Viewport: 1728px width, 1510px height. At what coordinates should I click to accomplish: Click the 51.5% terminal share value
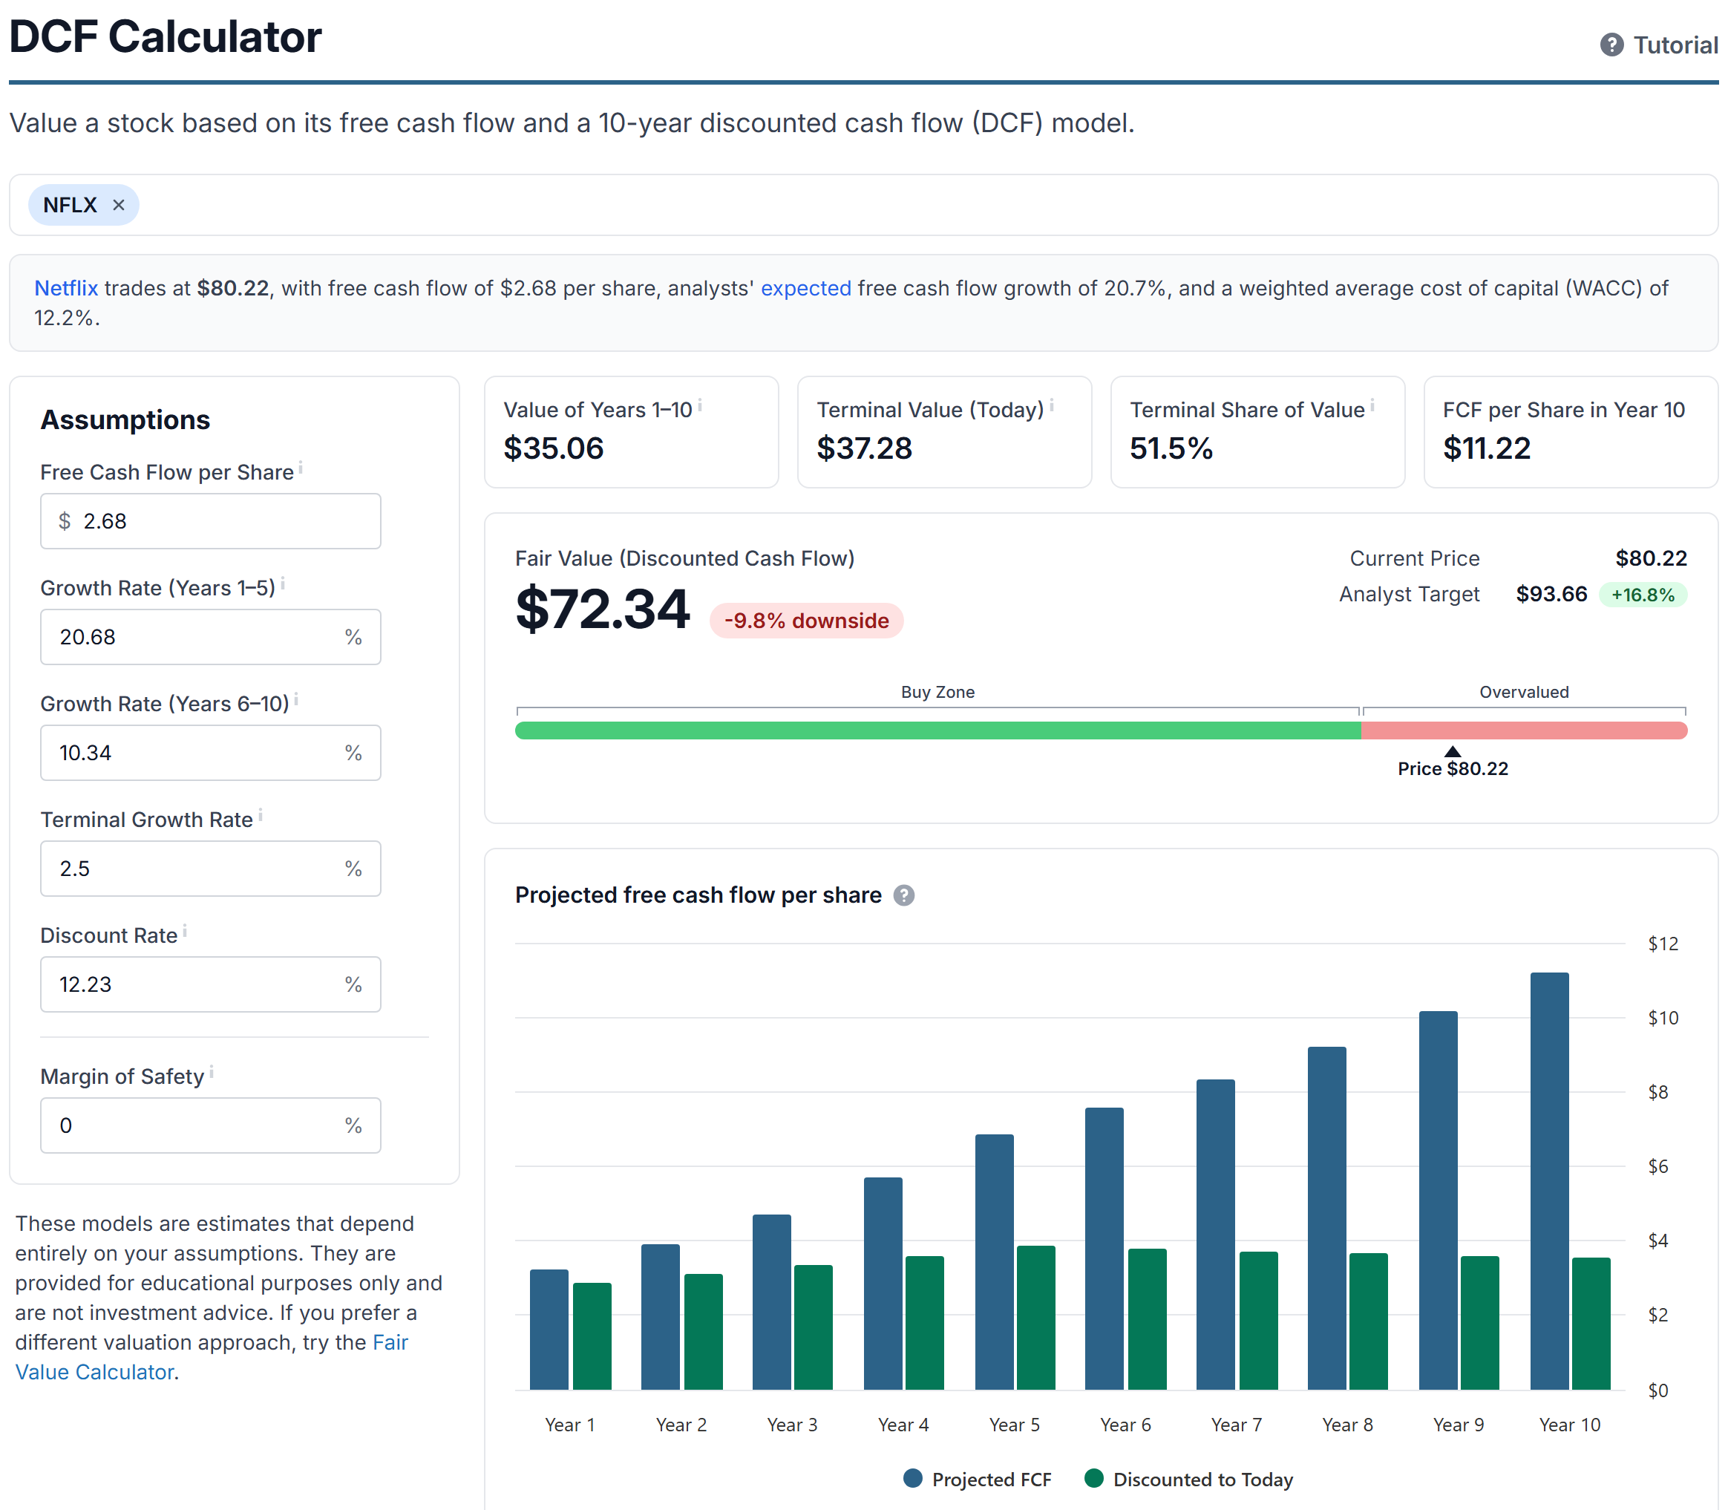pyautogui.click(x=1171, y=448)
